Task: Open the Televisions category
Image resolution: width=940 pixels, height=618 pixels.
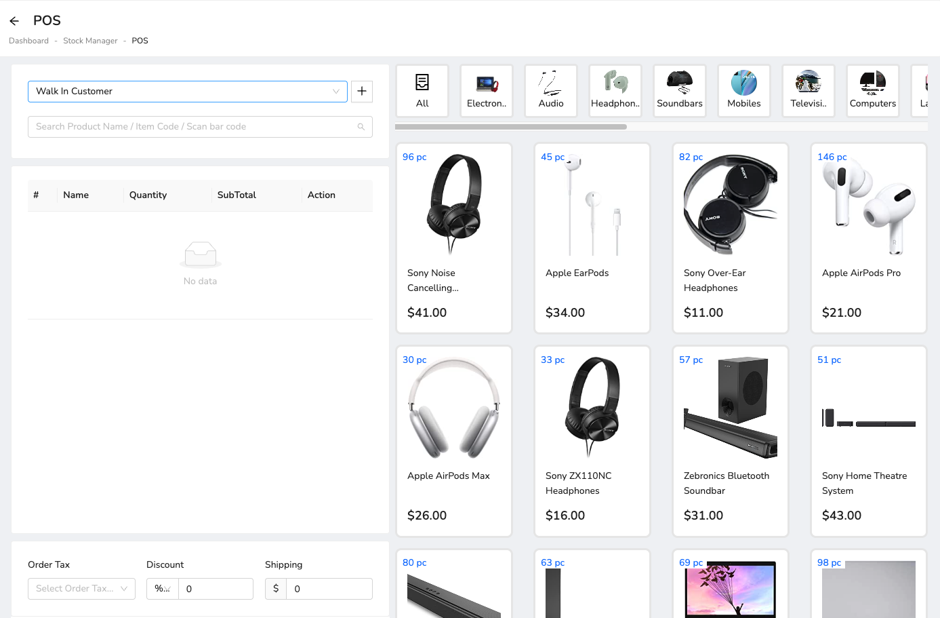Action: tap(809, 91)
